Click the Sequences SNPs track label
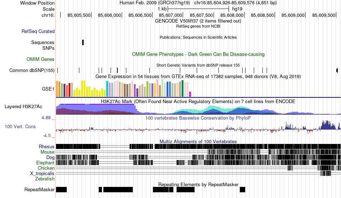Screen dimensions: 341x198 pyautogui.click(x=43, y=45)
